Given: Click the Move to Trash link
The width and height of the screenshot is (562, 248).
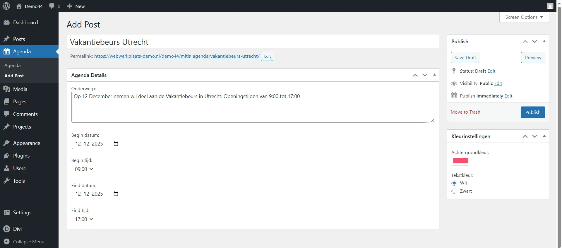Looking at the screenshot, I should pyautogui.click(x=465, y=112).
